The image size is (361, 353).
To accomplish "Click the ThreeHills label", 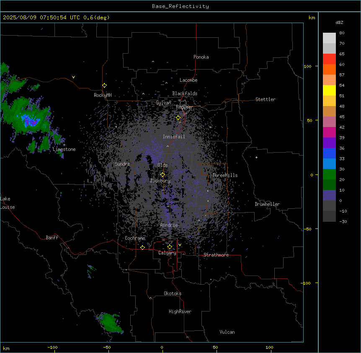I will pos(225,175).
